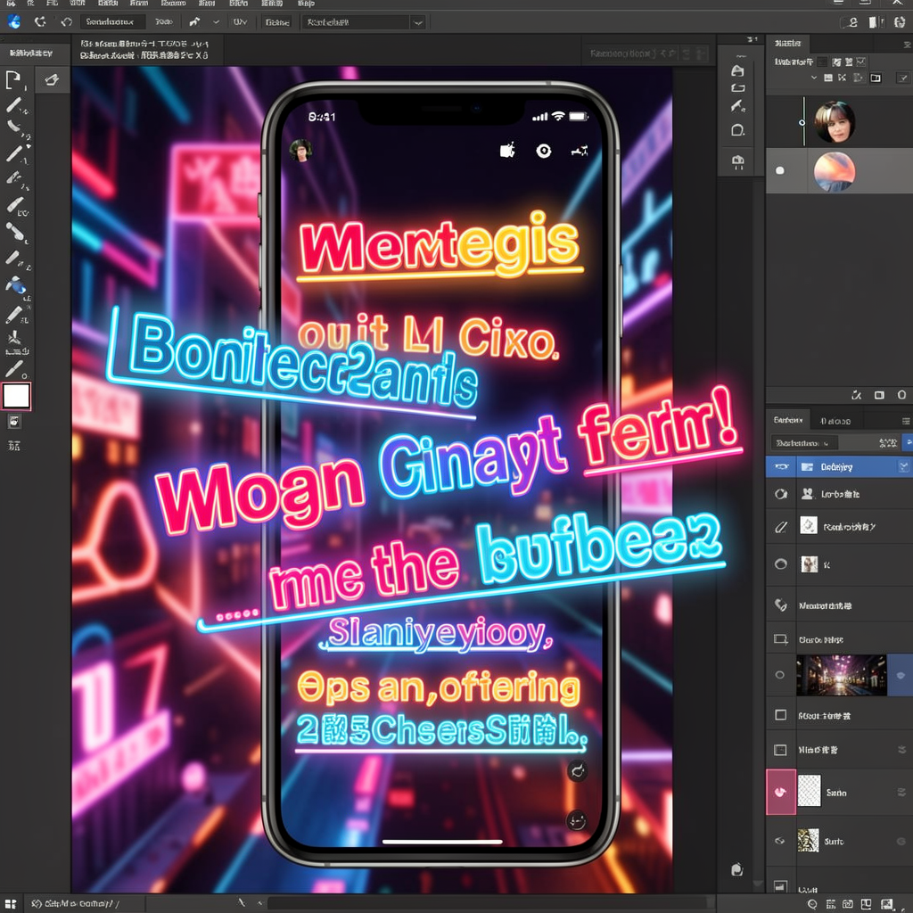
Task: Open the layers panel hamburger menu
Action: (906, 421)
